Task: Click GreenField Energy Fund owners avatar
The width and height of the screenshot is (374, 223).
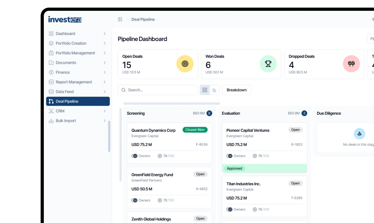Action: 134,200
